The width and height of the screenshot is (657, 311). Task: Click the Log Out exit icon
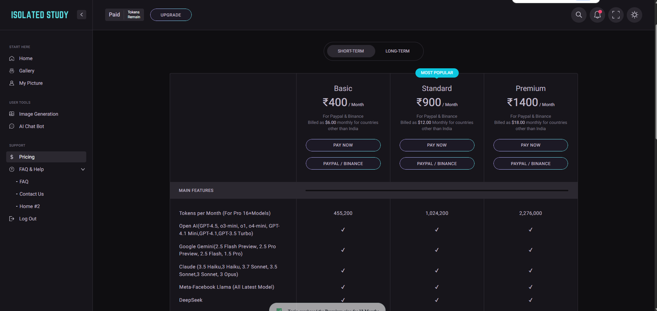coord(12,219)
